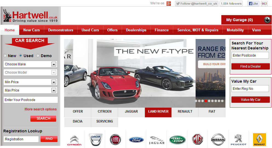Image resolution: width=272 pixels, height=148 pixels.
Task: Click the Ford brand logo
Action: click(136, 140)
